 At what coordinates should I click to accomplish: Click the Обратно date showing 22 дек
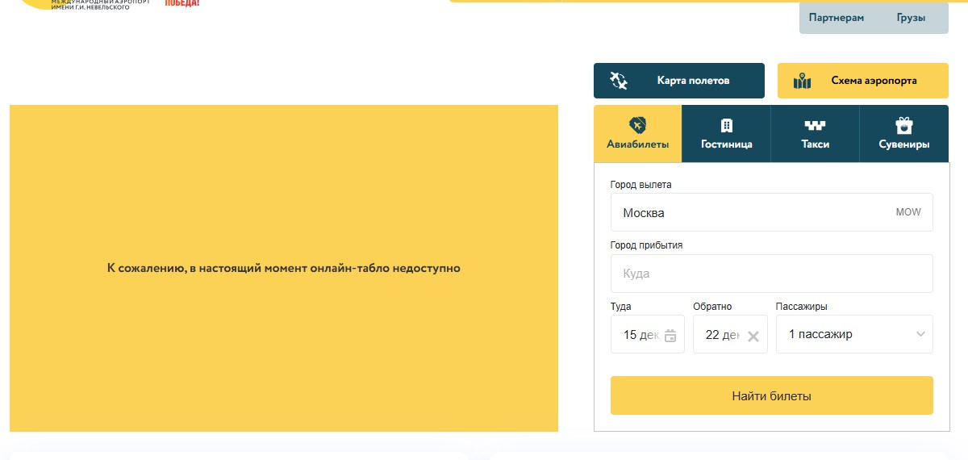pyautogui.click(x=720, y=335)
